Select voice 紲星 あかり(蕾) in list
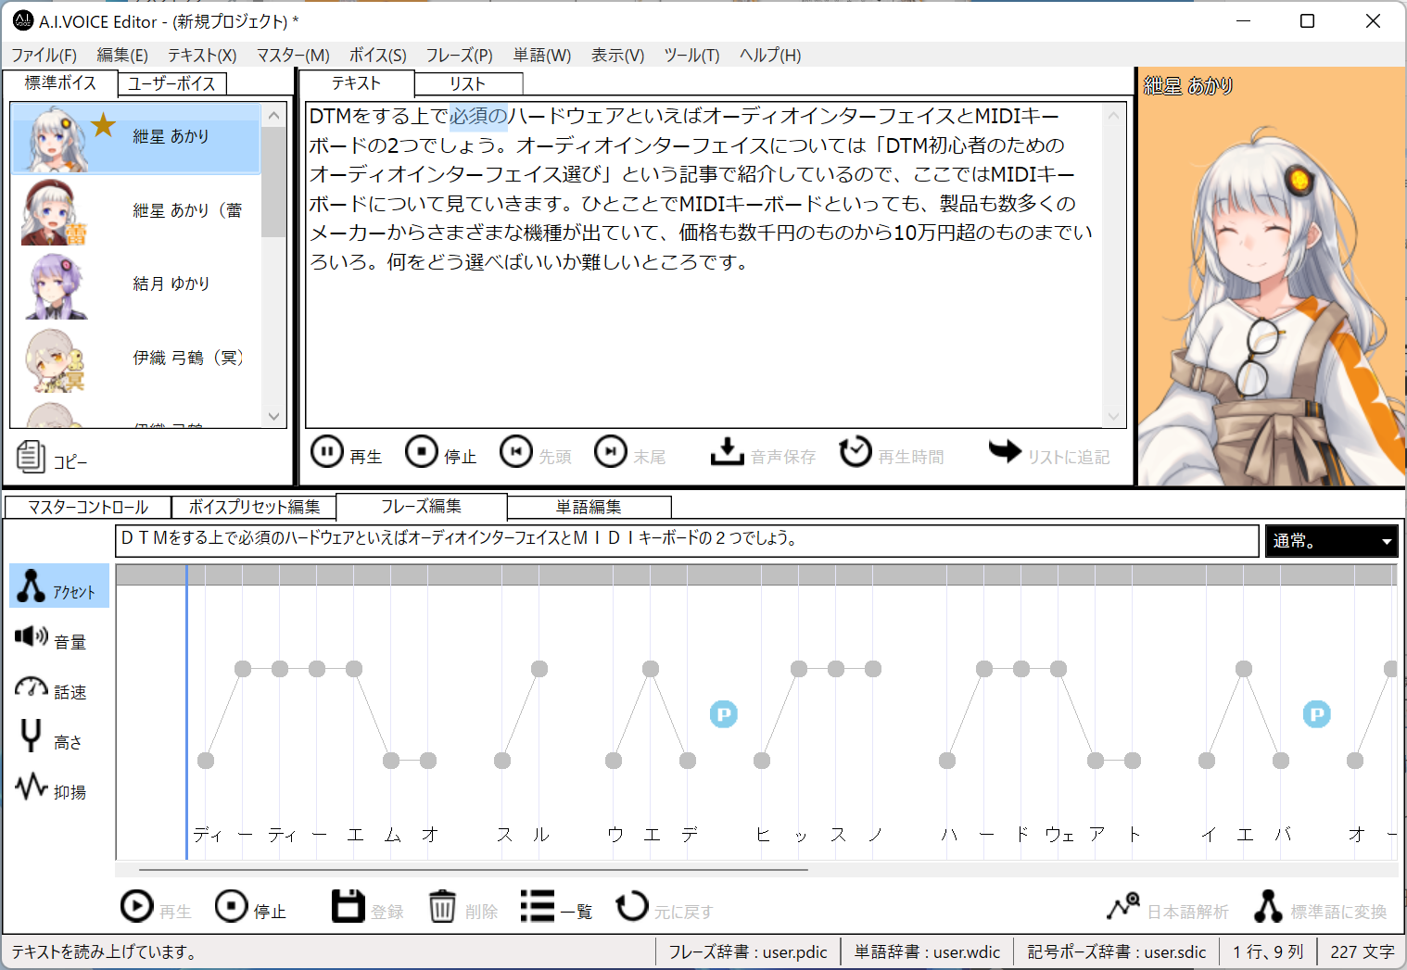 (136, 210)
